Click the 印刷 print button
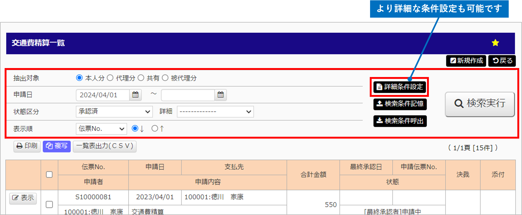This screenshot has width=522, height=215. click(x=27, y=146)
